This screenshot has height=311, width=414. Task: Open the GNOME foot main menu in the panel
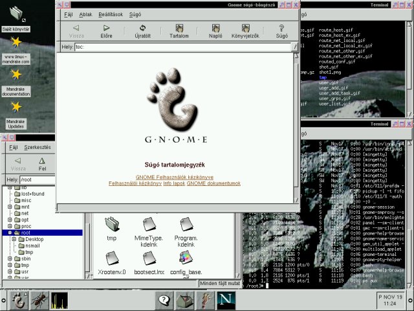click(x=19, y=301)
